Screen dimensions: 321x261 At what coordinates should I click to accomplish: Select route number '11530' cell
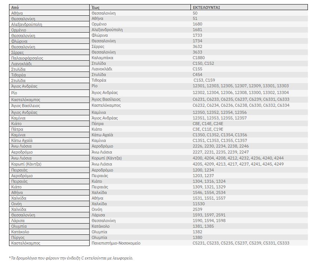tap(198, 204)
